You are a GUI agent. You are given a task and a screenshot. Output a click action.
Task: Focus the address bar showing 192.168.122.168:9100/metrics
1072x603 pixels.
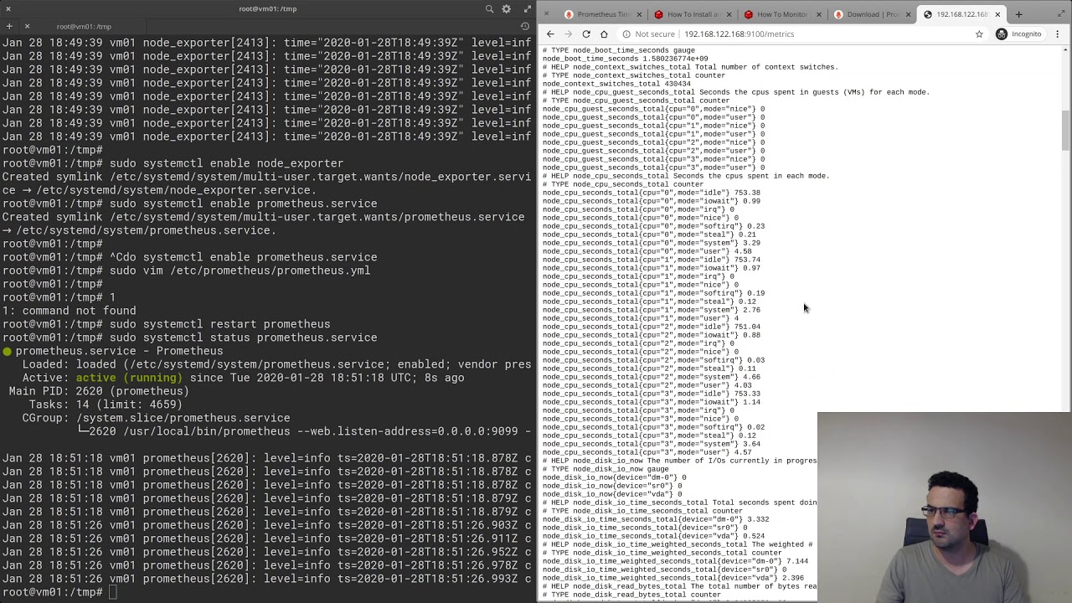[x=739, y=34]
